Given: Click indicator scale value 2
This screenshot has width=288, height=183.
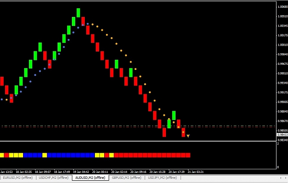Looking at the screenshot, I should [x=278, y=144].
